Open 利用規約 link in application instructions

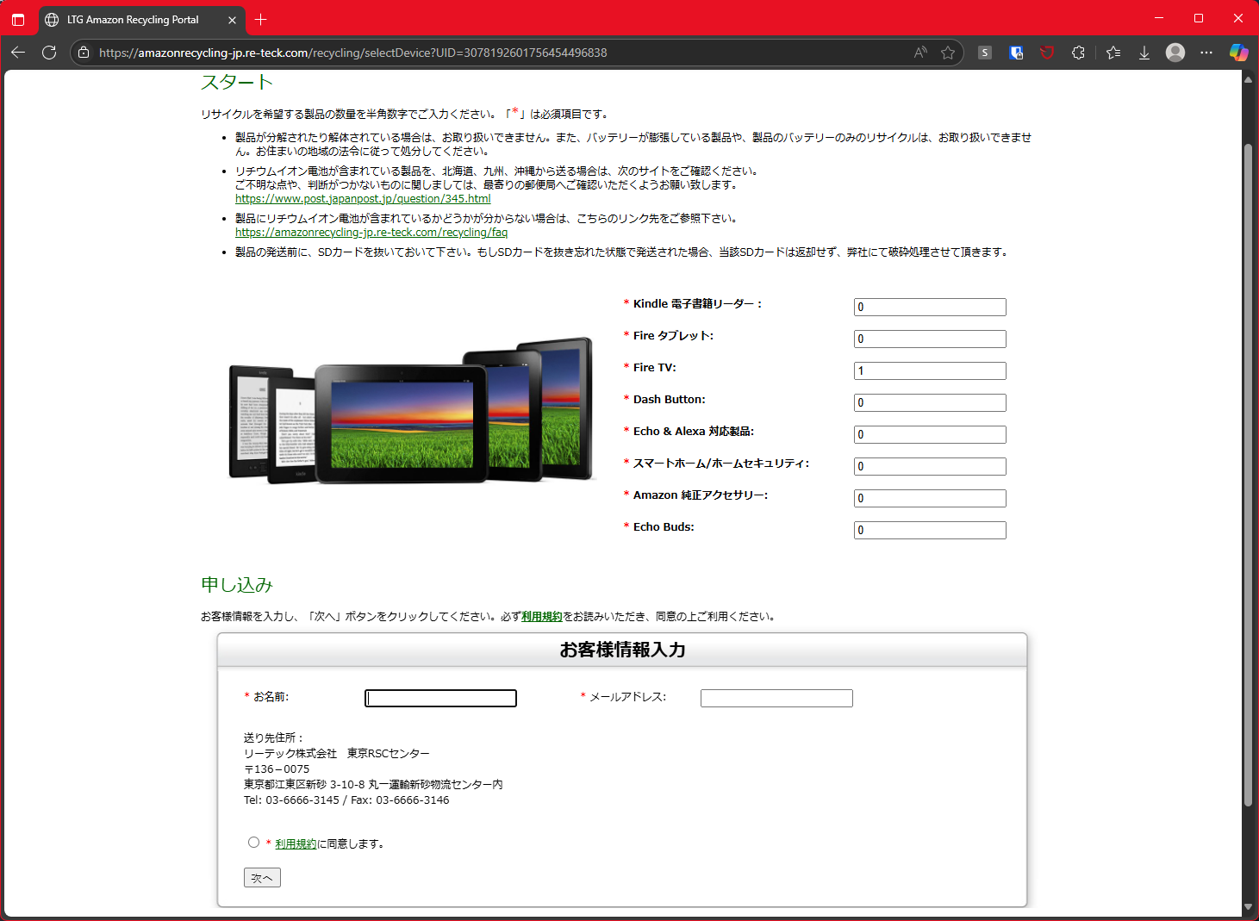(x=541, y=616)
